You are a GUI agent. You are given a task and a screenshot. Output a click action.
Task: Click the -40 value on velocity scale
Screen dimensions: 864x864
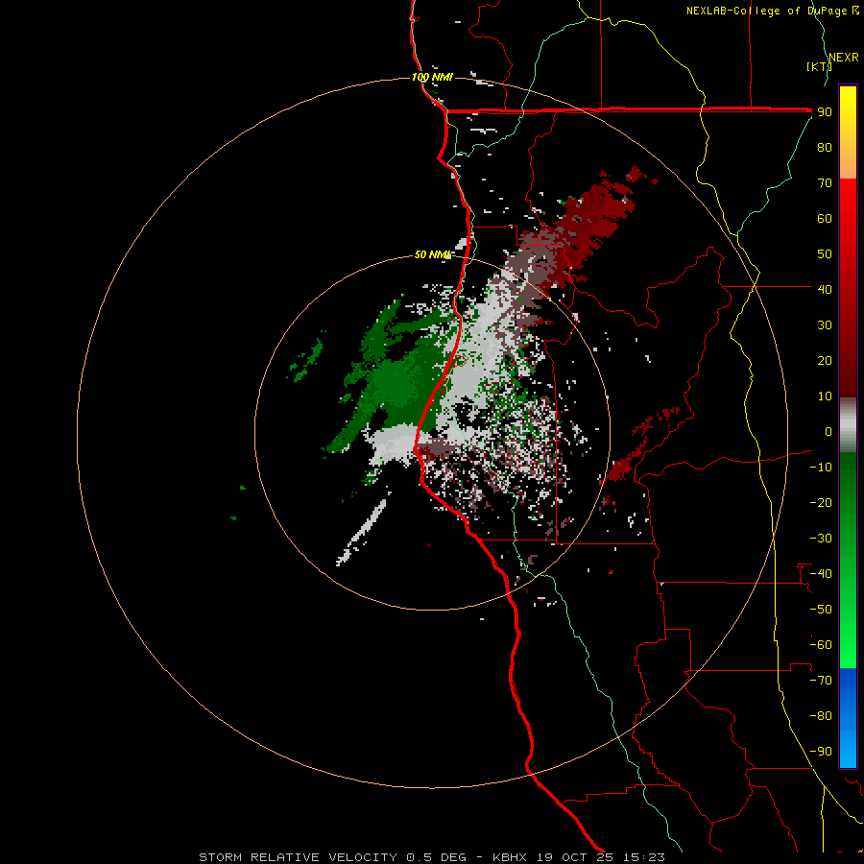coord(821,574)
